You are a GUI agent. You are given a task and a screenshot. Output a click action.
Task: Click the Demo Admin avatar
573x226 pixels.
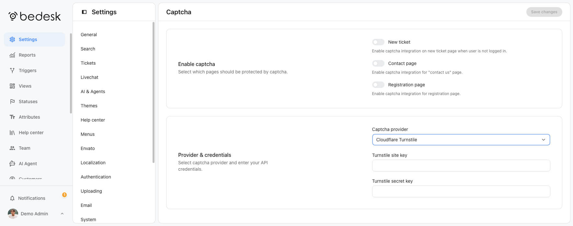[13, 214]
